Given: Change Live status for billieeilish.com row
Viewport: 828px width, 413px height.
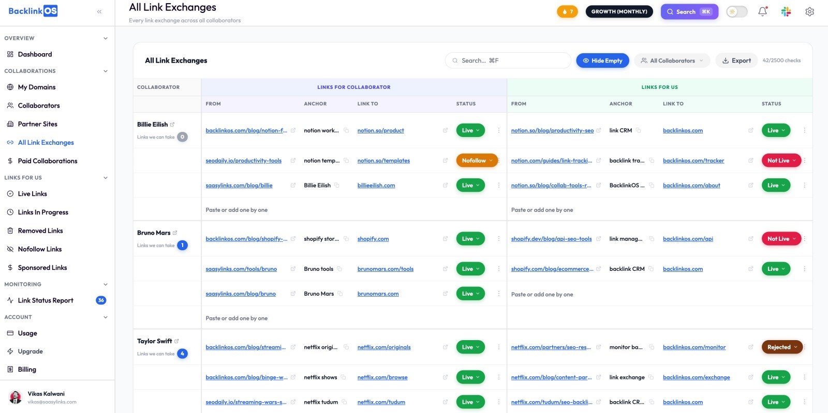Looking at the screenshot, I should tap(470, 185).
